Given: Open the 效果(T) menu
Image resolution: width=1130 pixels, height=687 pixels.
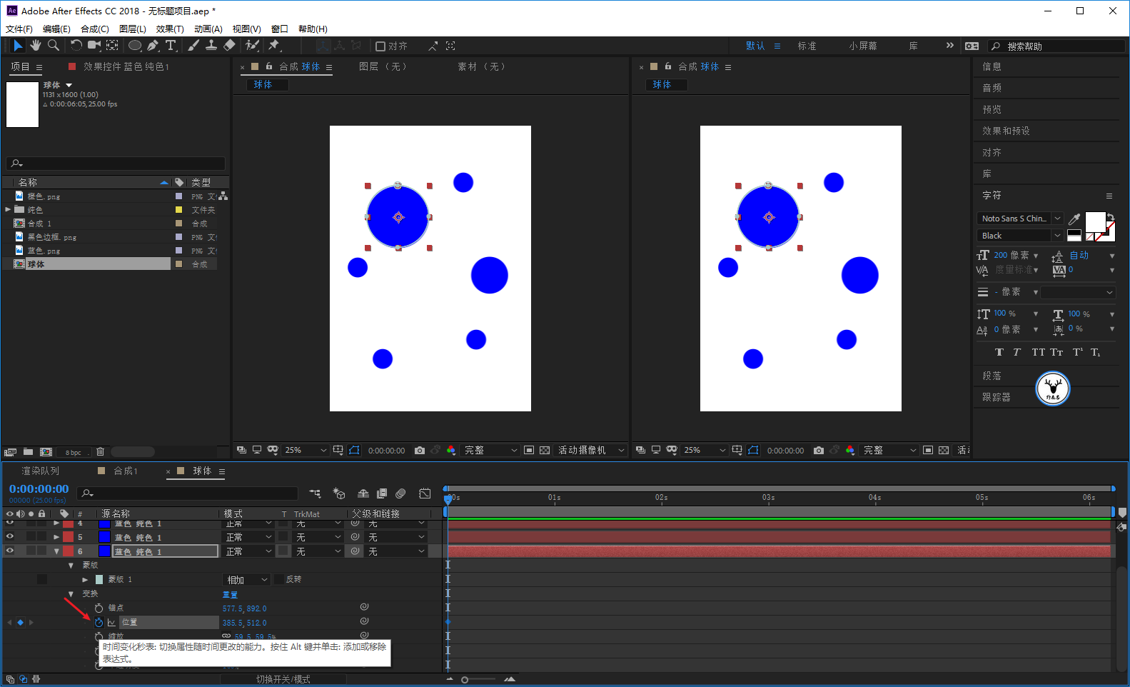Looking at the screenshot, I should tap(170, 29).
